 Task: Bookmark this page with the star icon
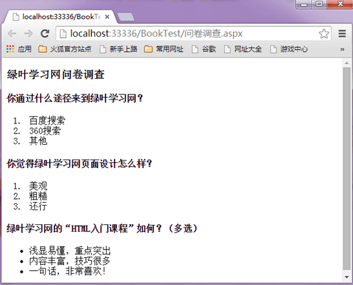(324, 34)
